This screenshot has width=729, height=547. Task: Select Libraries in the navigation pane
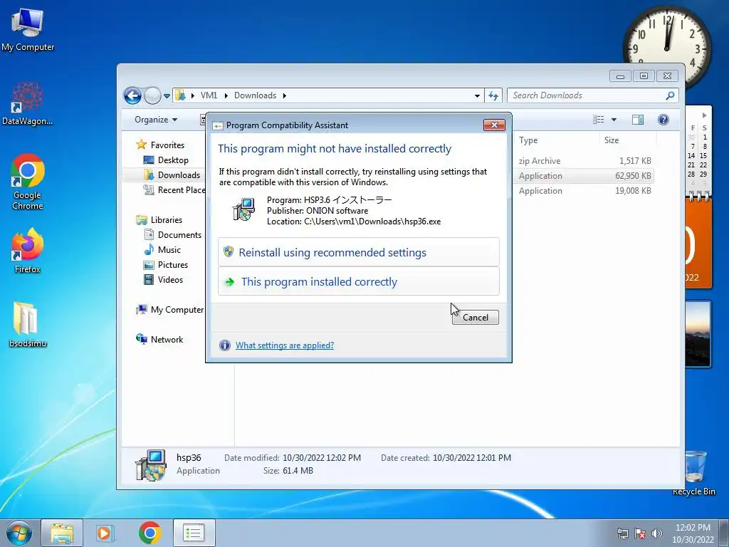point(167,220)
